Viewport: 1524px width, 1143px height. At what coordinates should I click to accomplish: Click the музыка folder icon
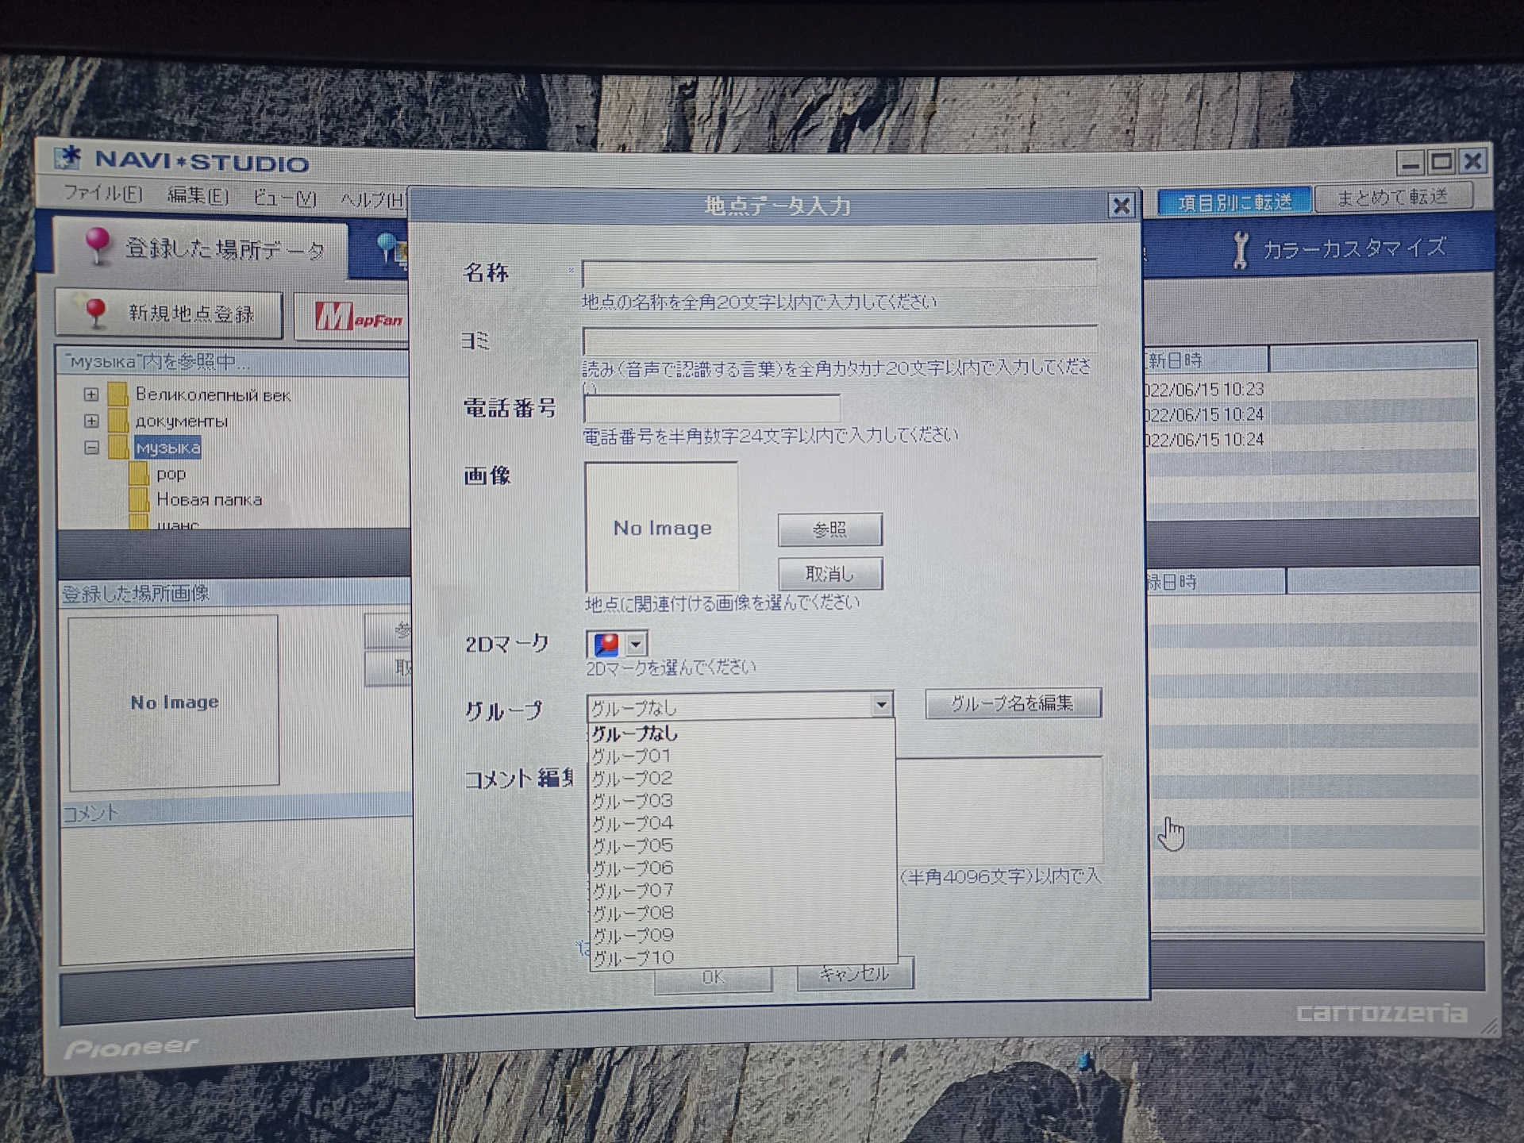[x=118, y=447]
